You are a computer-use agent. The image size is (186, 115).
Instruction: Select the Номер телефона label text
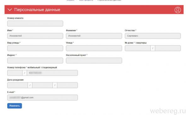click(32, 67)
